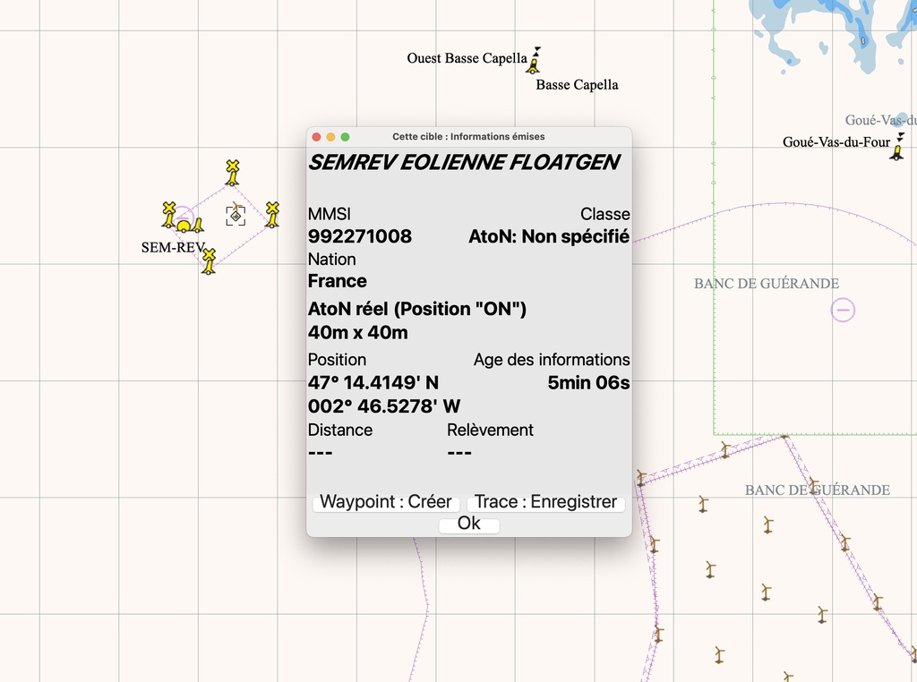This screenshot has width=917, height=682.
Task: Click the Basse Capella chart label
Action: tap(577, 85)
